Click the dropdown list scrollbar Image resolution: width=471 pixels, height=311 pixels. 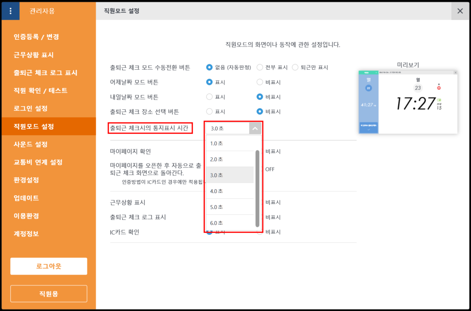(x=257, y=187)
